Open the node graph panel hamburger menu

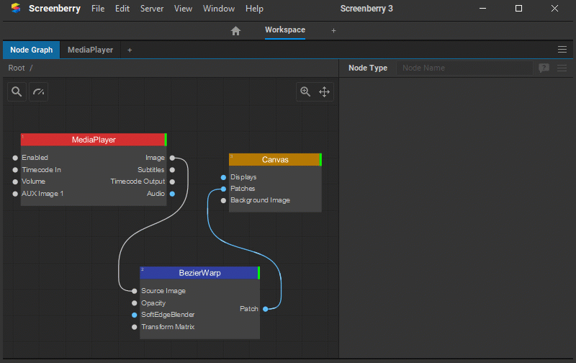tap(562, 49)
